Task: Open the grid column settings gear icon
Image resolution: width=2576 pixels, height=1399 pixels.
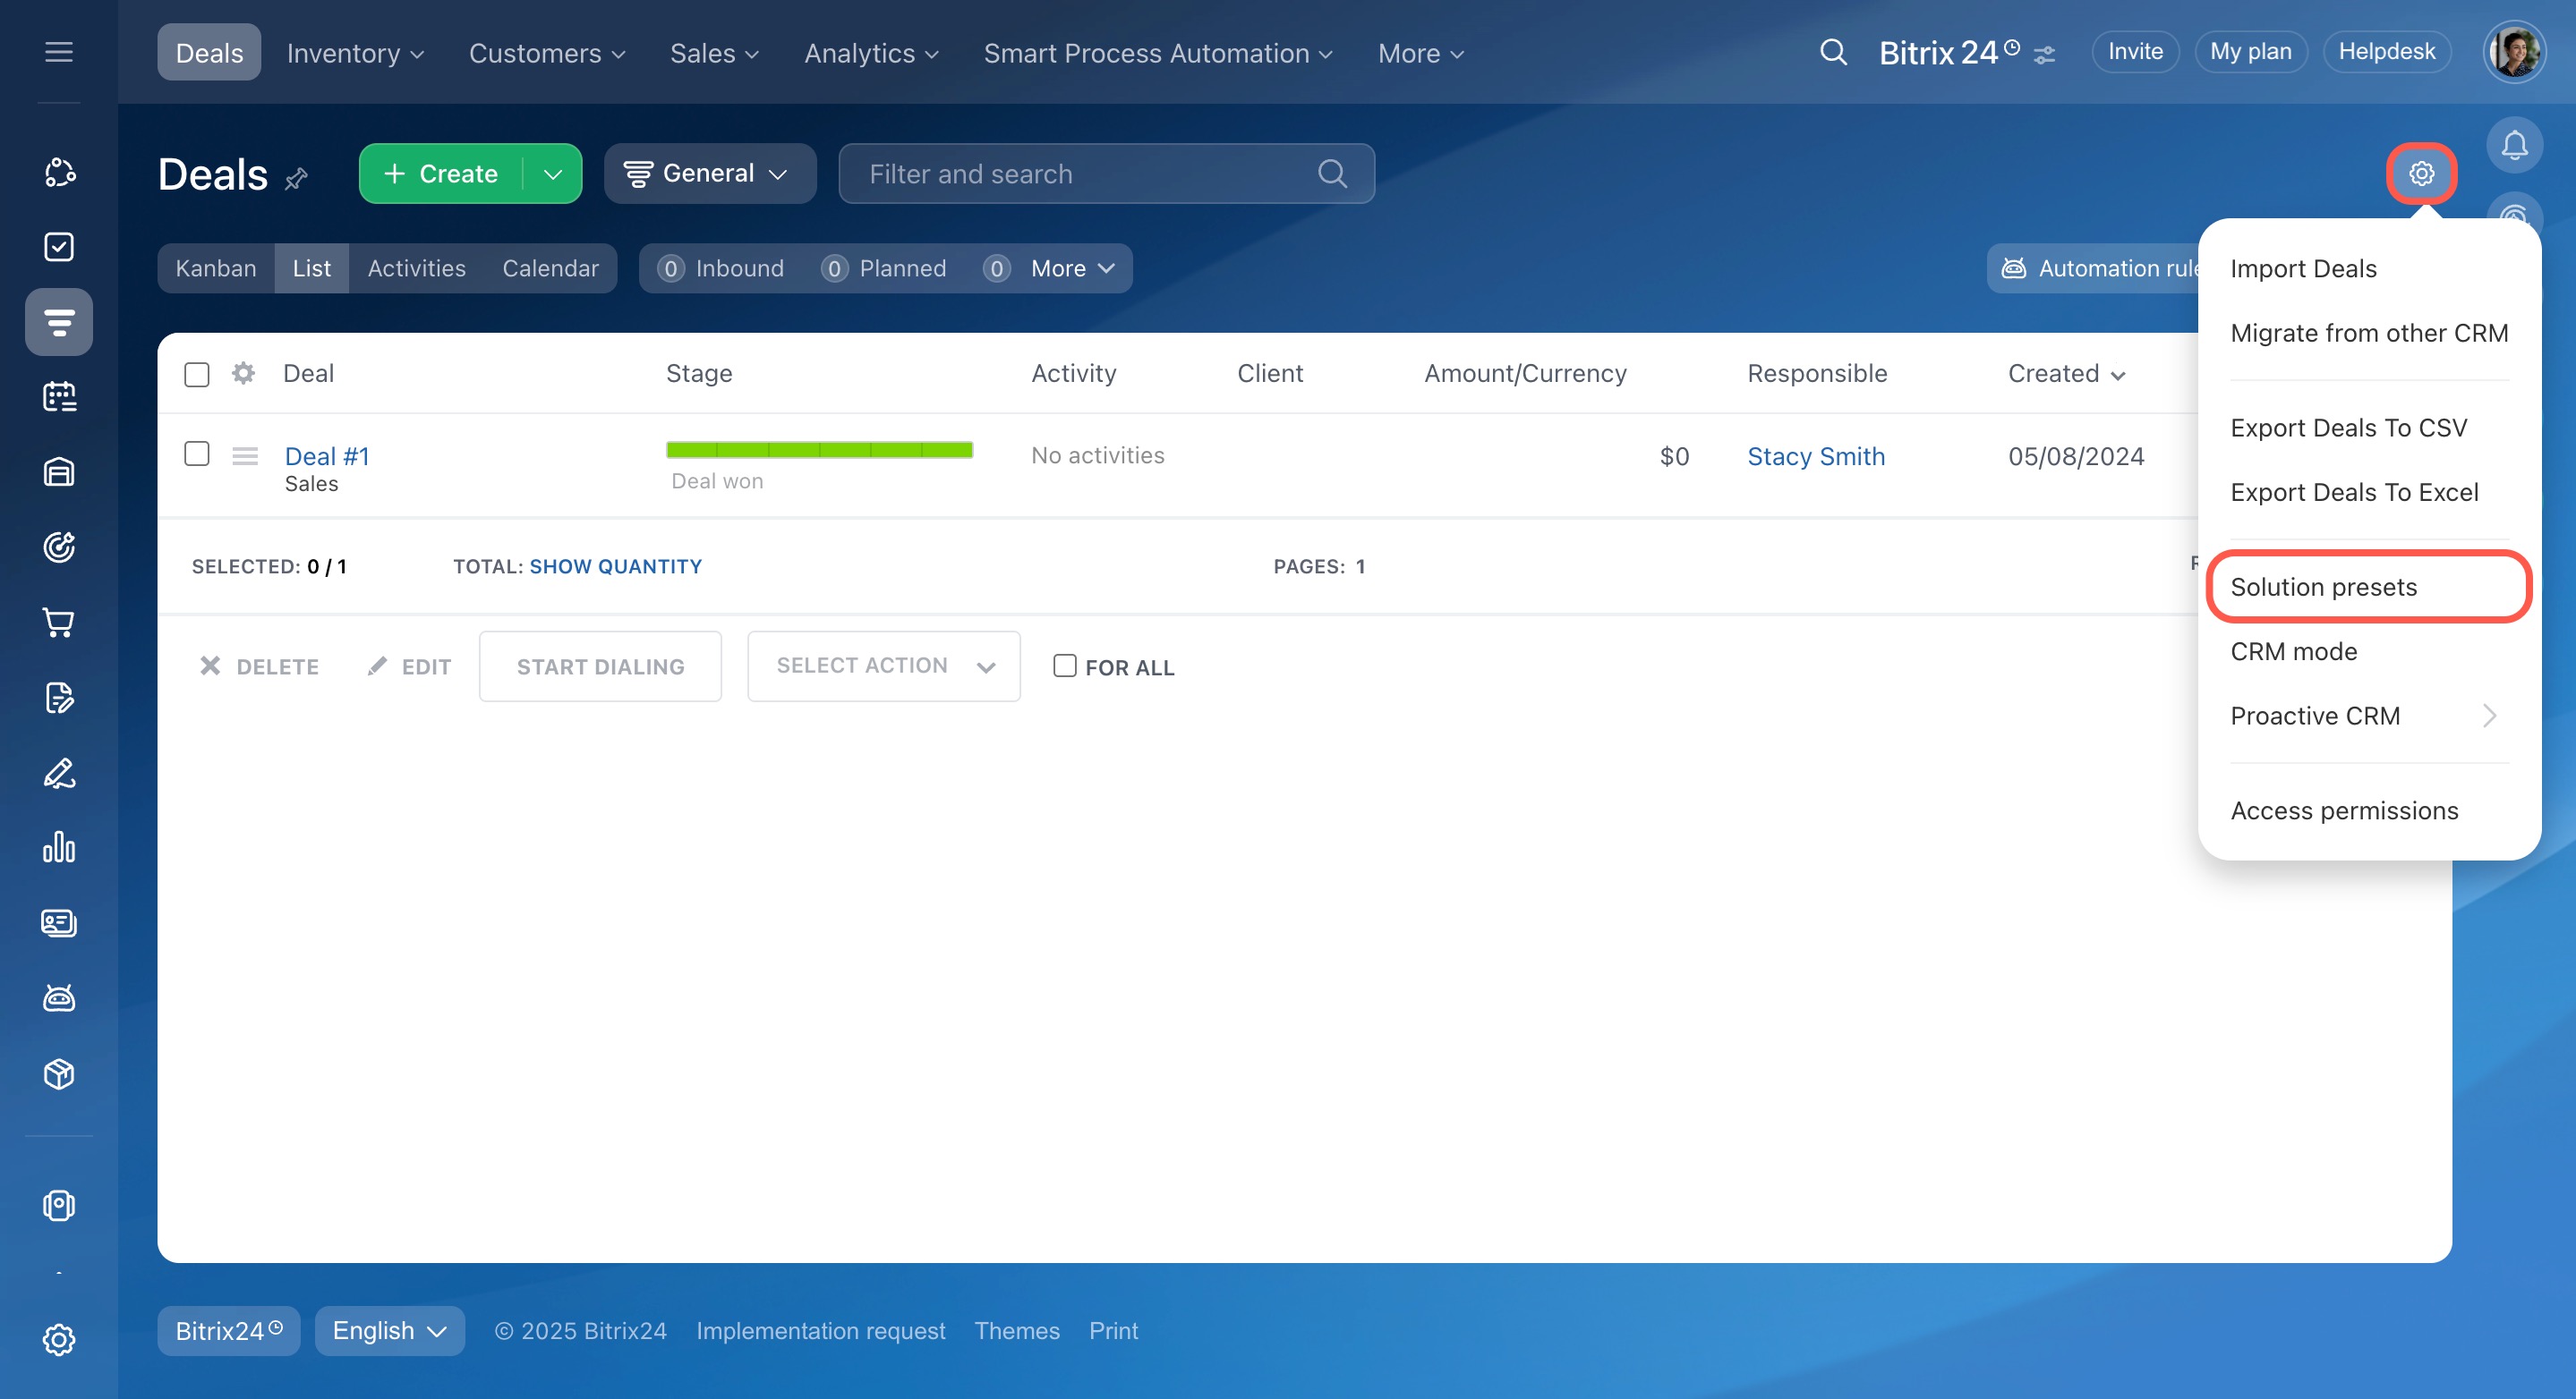Action: point(243,374)
